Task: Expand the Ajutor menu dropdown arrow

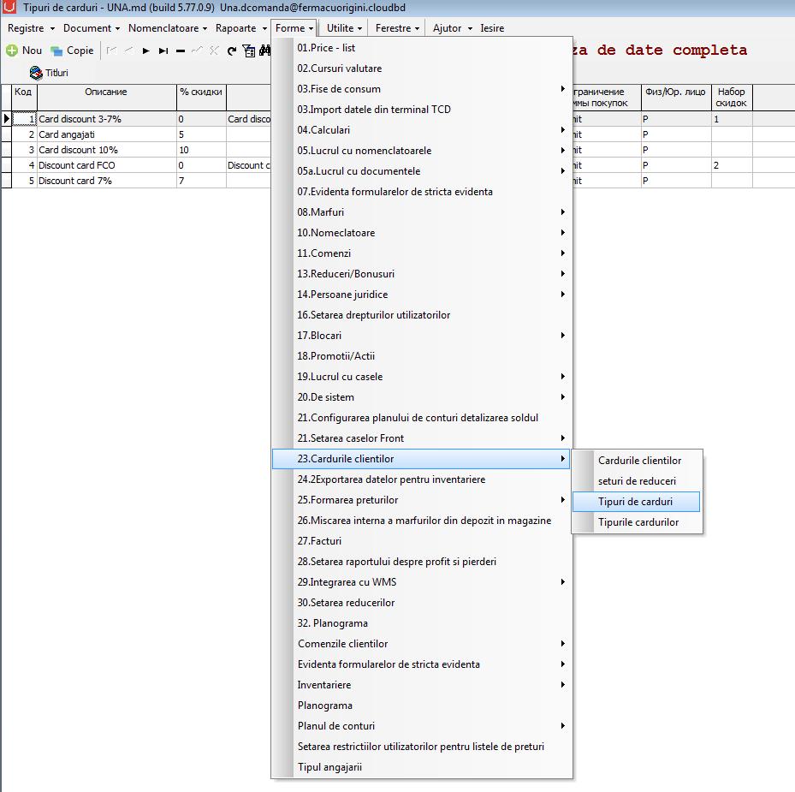Action: [470, 29]
